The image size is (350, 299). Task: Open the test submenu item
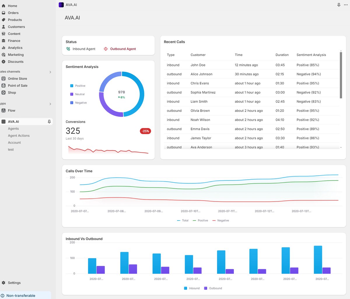[11, 149]
